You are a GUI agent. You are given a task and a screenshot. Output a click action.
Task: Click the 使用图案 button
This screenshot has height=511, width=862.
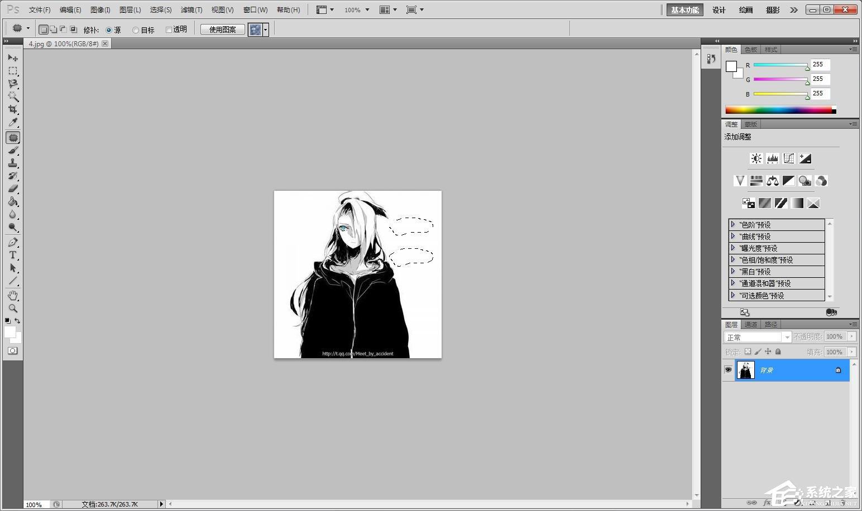(222, 30)
